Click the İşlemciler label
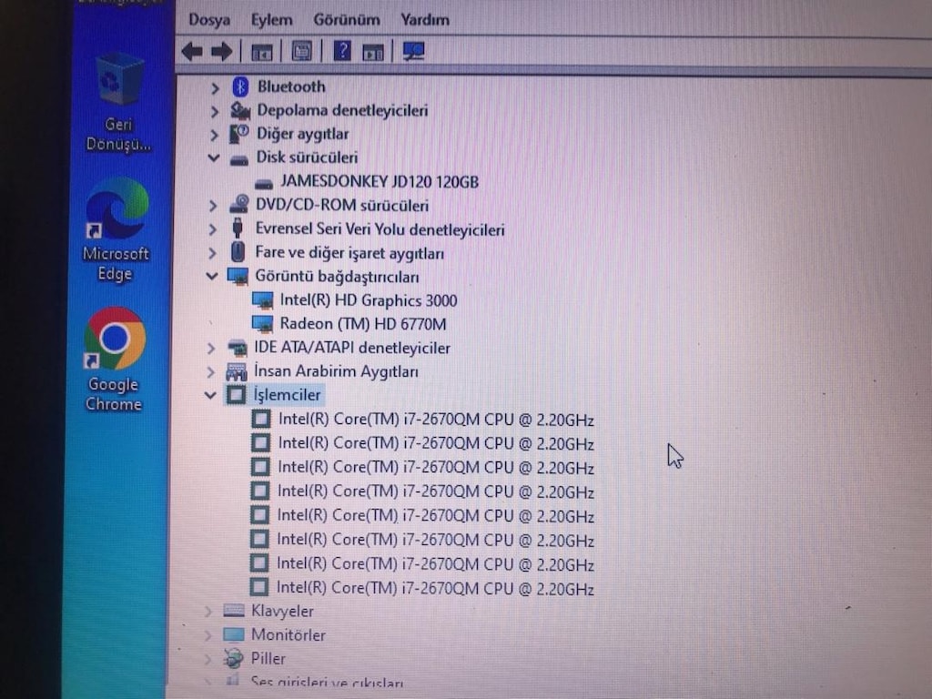 pos(287,395)
